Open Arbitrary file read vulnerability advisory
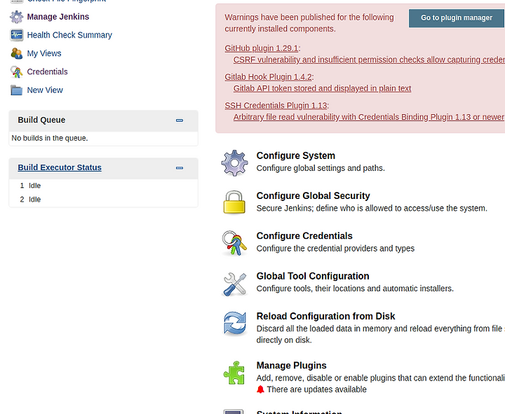The image size is (505, 414). (x=368, y=117)
